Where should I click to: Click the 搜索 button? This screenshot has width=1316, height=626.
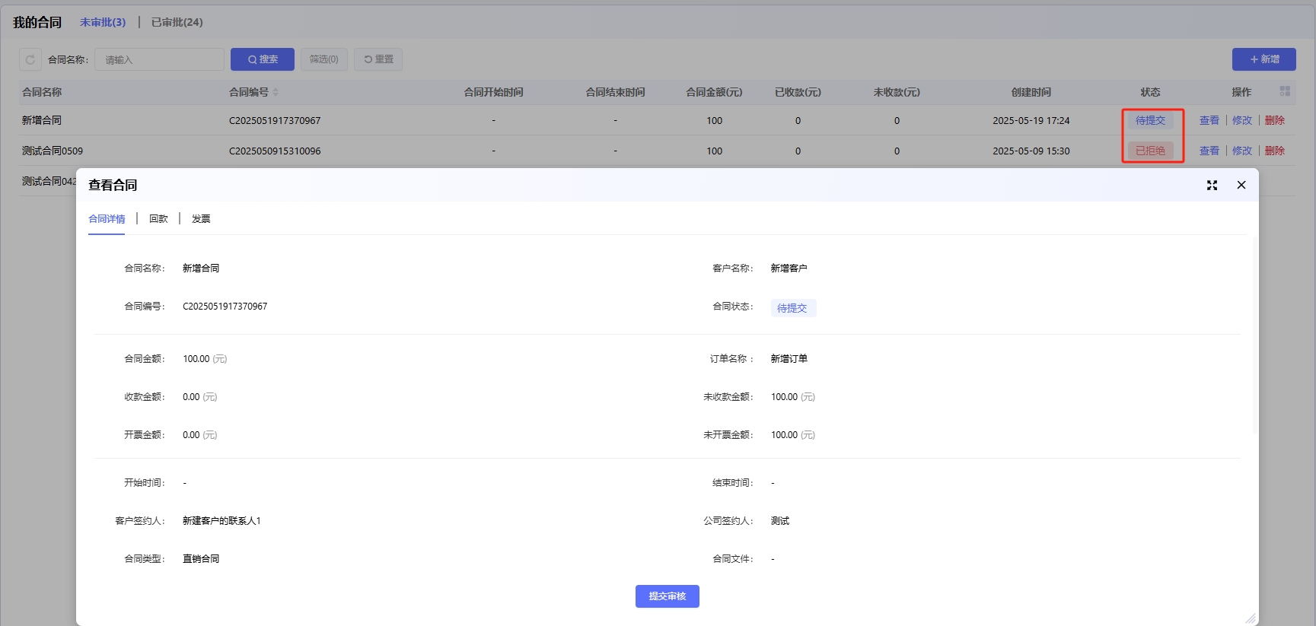click(263, 59)
